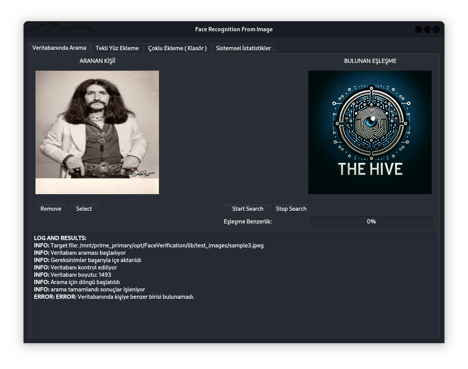The height and width of the screenshot is (369, 468).
Task: Click the 'Veritabanı kontrol ediliyor' log line
Action: 76,267
